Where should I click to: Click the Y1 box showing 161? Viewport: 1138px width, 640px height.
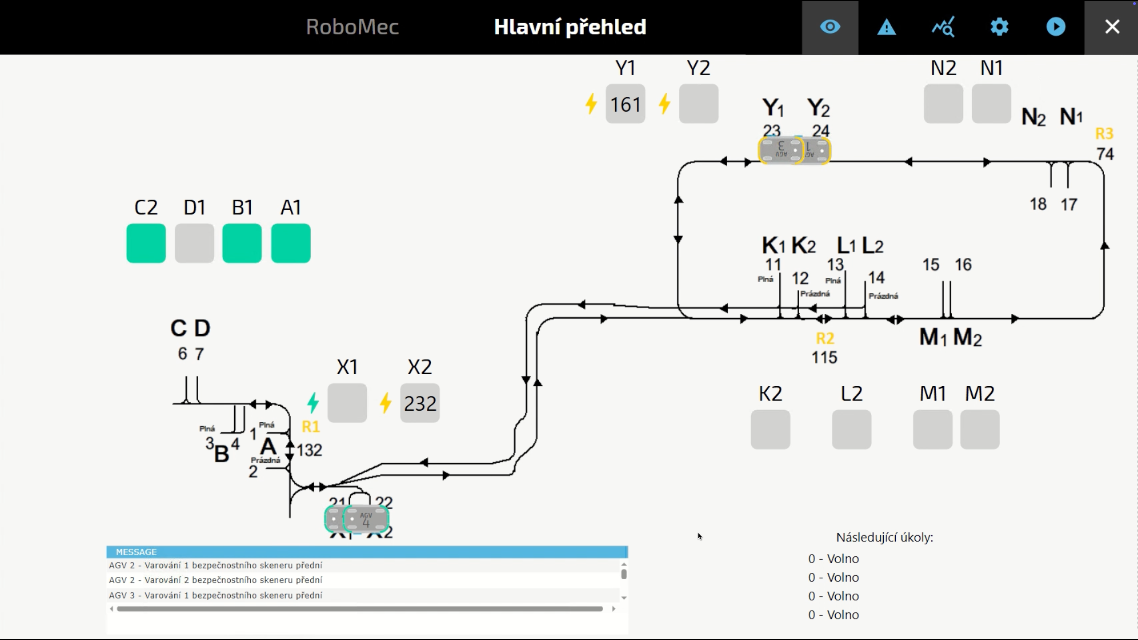coord(625,104)
